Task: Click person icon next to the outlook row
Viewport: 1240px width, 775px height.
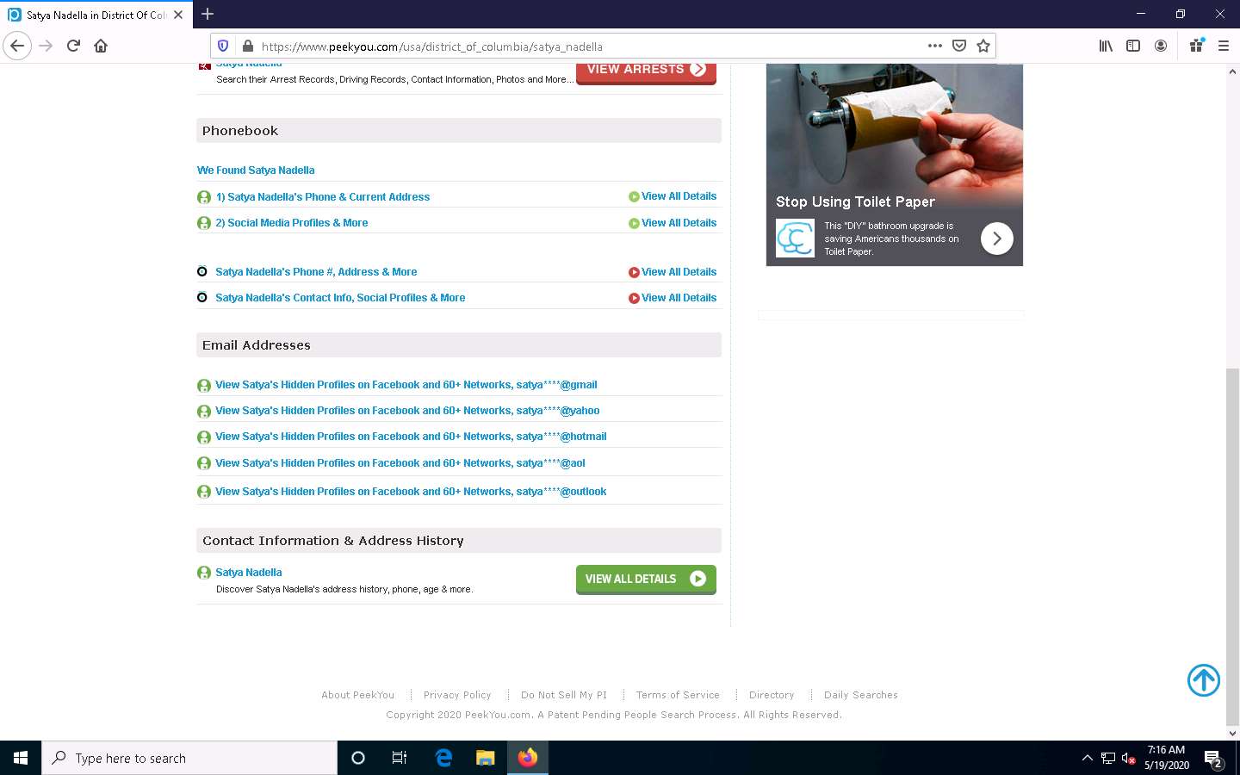Action: [x=204, y=492]
